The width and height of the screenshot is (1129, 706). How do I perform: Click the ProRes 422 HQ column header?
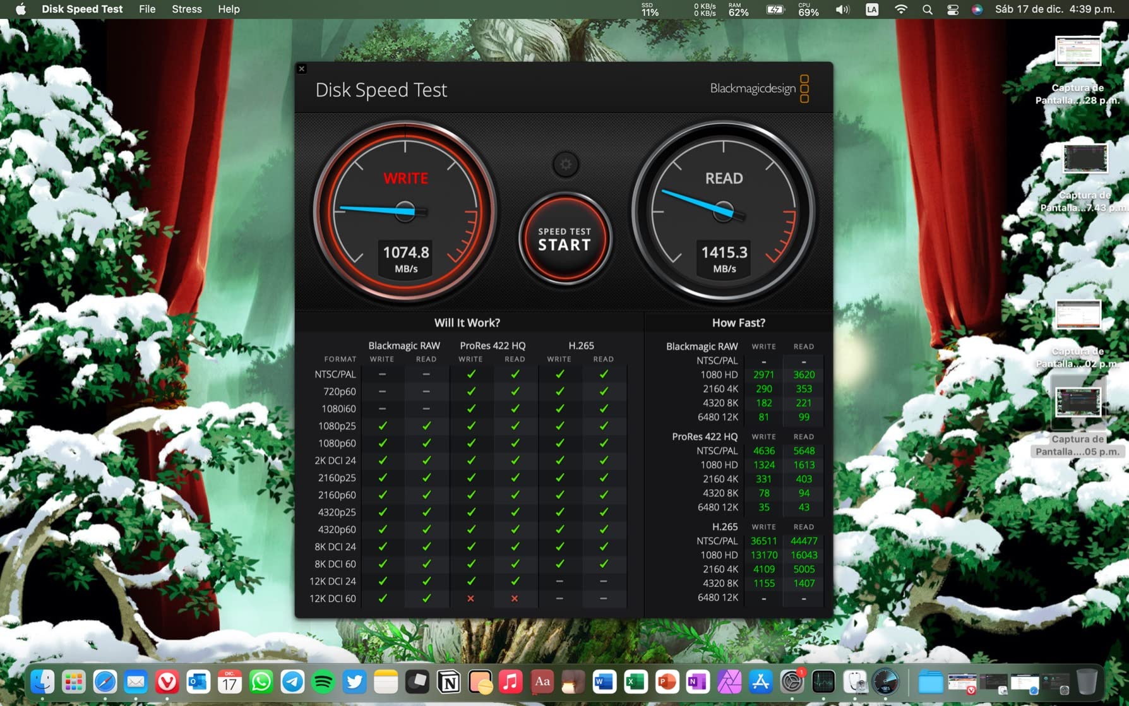[493, 345]
